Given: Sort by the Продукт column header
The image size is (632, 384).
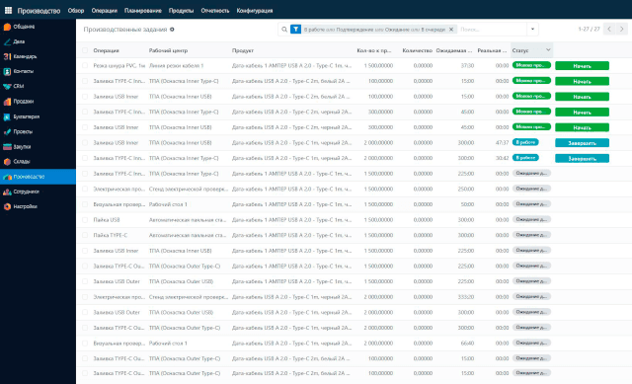Looking at the screenshot, I should coord(243,50).
